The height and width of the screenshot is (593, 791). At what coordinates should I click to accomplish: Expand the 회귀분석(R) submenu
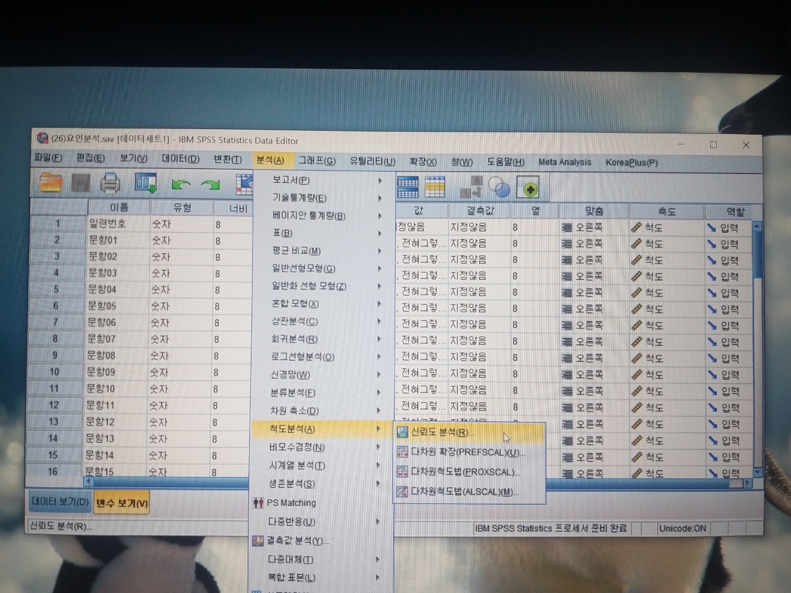323,339
